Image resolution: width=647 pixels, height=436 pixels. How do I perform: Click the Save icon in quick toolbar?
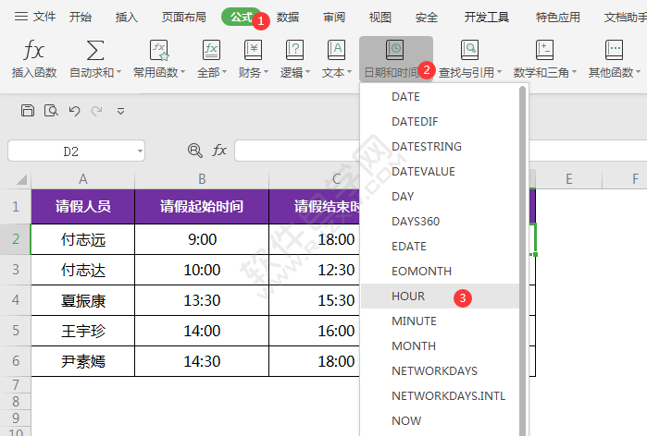click(28, 111)
